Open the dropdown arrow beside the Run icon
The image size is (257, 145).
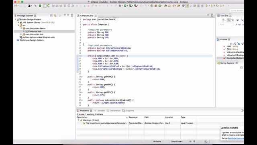click(x=127, y=6)
